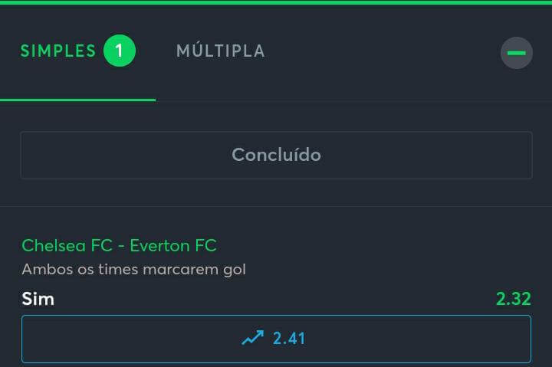Click the green bet count badge
The image size is (552, 367).
point(120,51)
